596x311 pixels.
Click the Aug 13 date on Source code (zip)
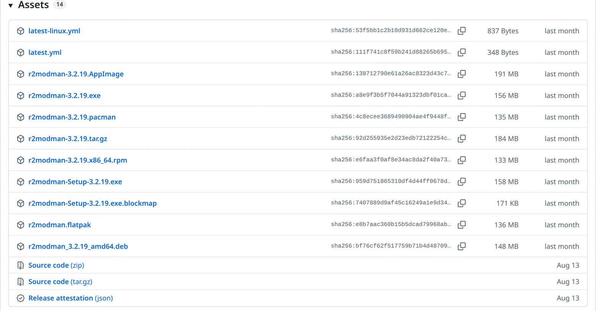pyautogui.click(x=568, y=265)
